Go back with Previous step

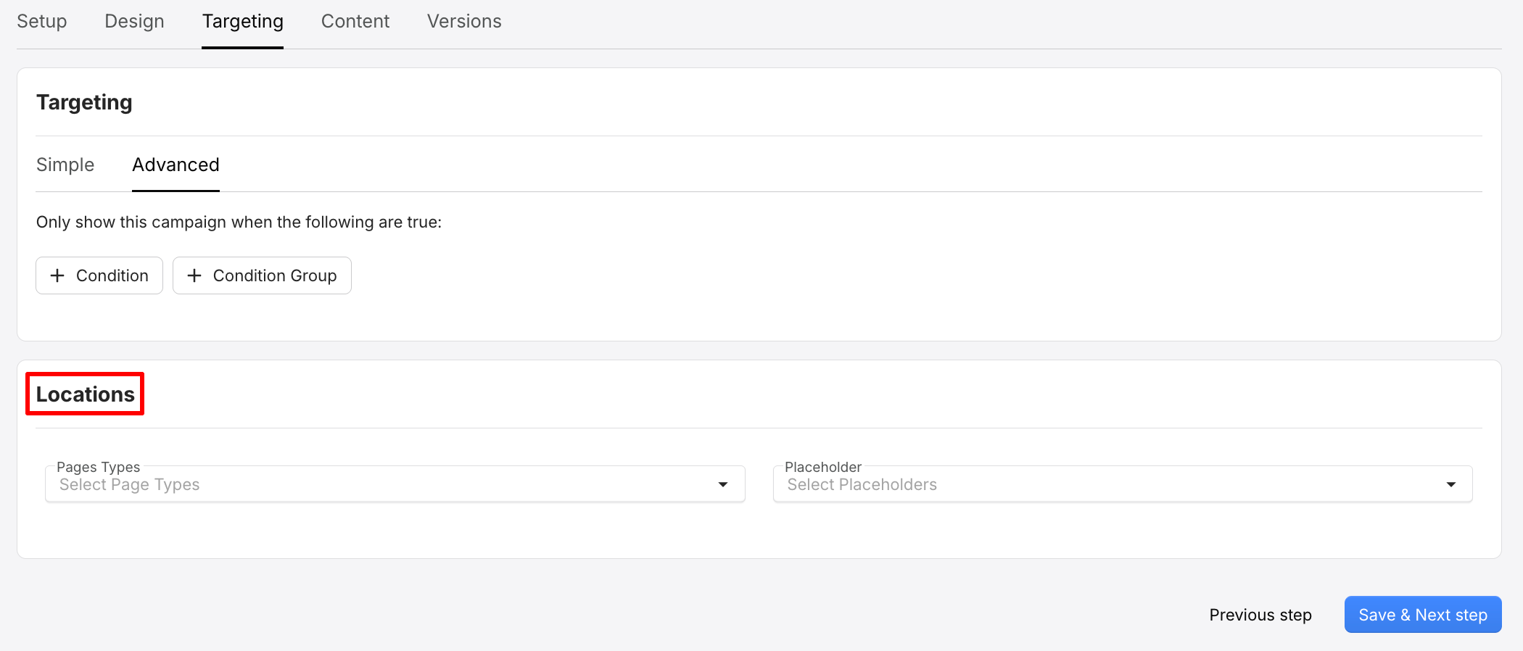tap(1260, 614)
